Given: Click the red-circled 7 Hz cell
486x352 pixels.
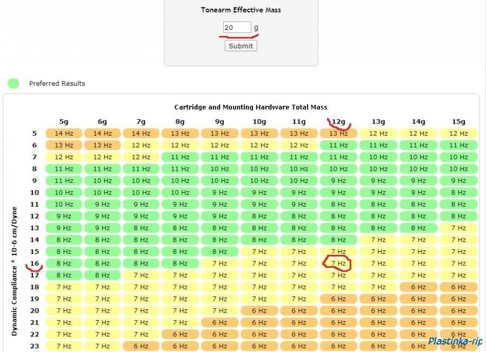Looking at the screenshot, I should pos(338,263).
